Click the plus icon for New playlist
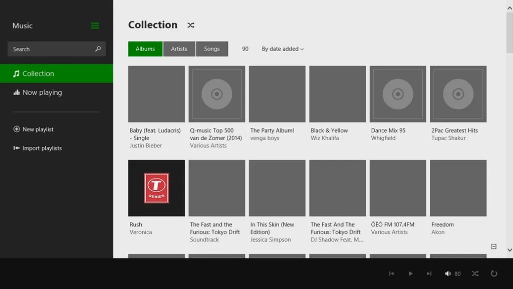The height and width of the screenshot is (289, 513). (17, 129)
